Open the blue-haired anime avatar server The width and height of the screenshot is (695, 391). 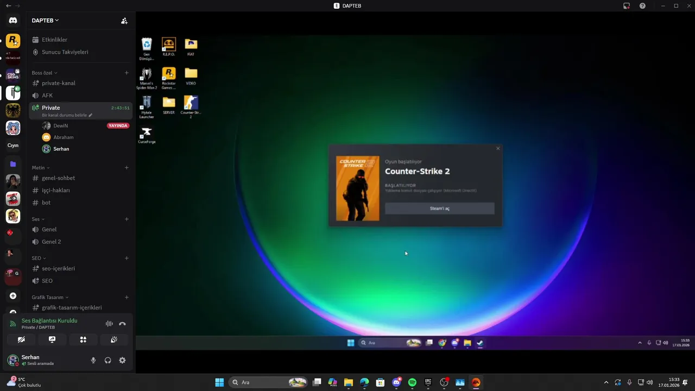tap(13, 128)
